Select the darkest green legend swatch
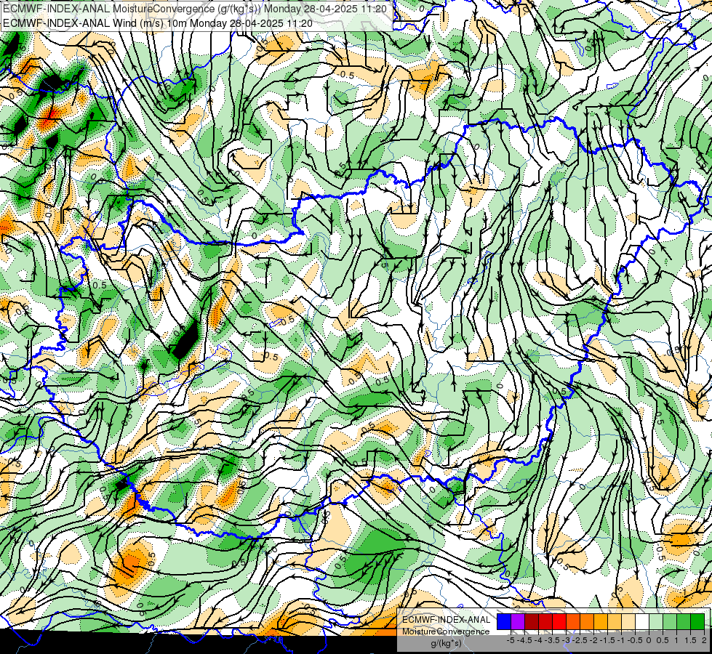 pyautogui.click(x=697, y=622)
